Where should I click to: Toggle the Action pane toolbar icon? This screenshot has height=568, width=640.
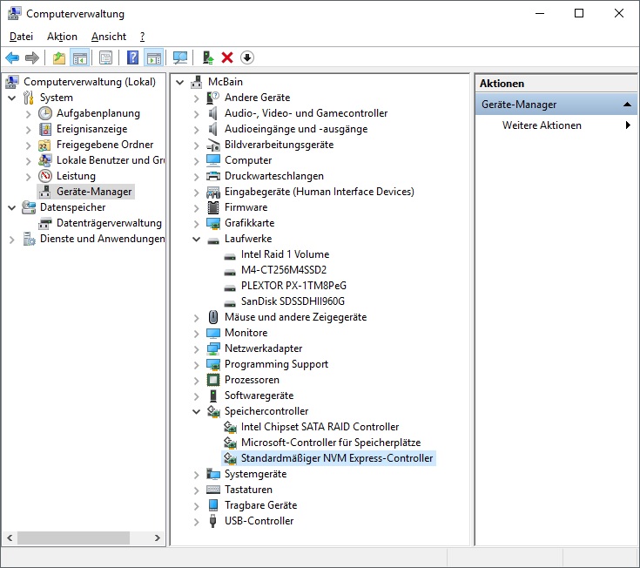coord(154,58)
